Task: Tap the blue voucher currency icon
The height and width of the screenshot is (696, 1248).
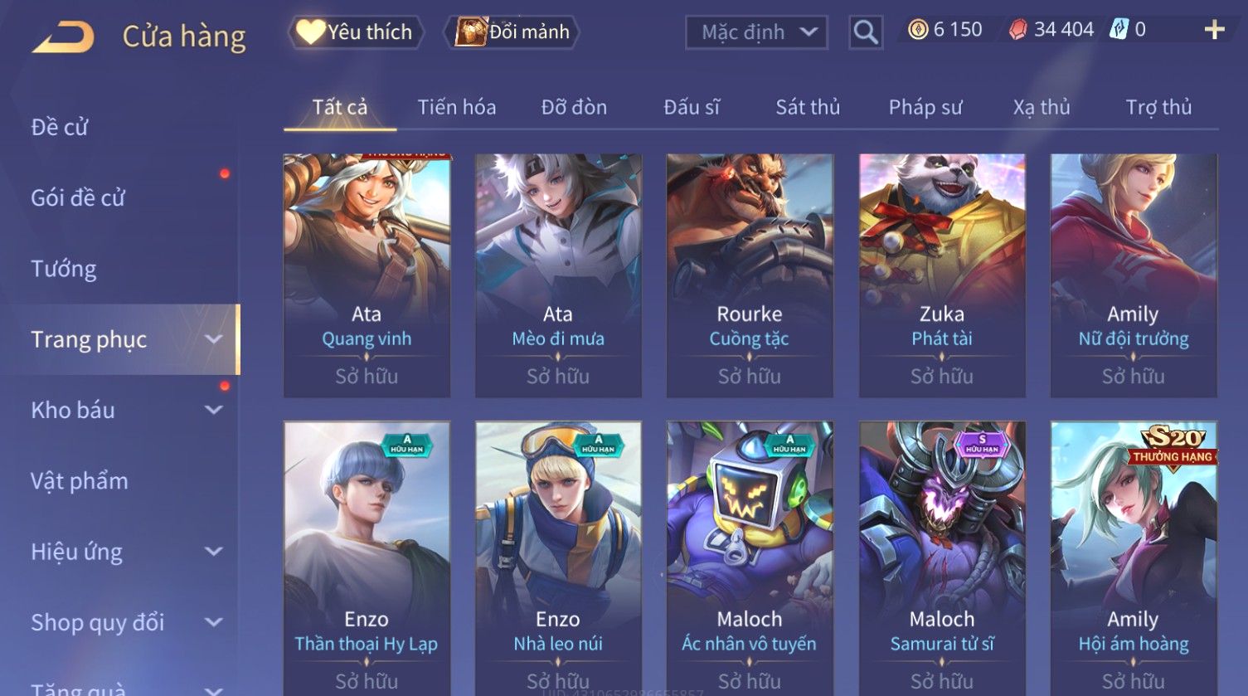Action: 1119,30
